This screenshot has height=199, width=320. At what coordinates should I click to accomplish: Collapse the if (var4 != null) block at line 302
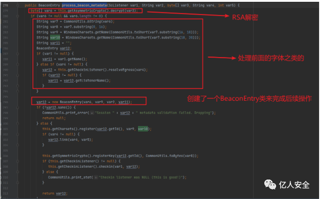(x=18, y=134)
